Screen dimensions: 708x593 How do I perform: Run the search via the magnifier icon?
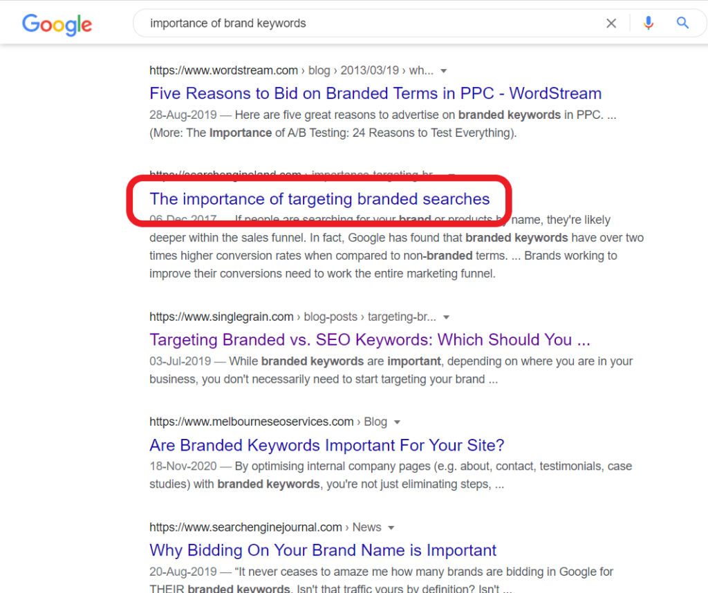pos(682,23)
